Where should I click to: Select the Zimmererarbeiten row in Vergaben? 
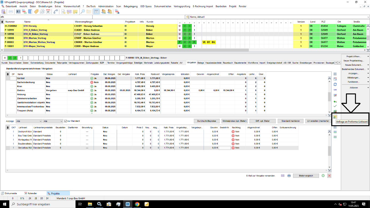point(138,98)
